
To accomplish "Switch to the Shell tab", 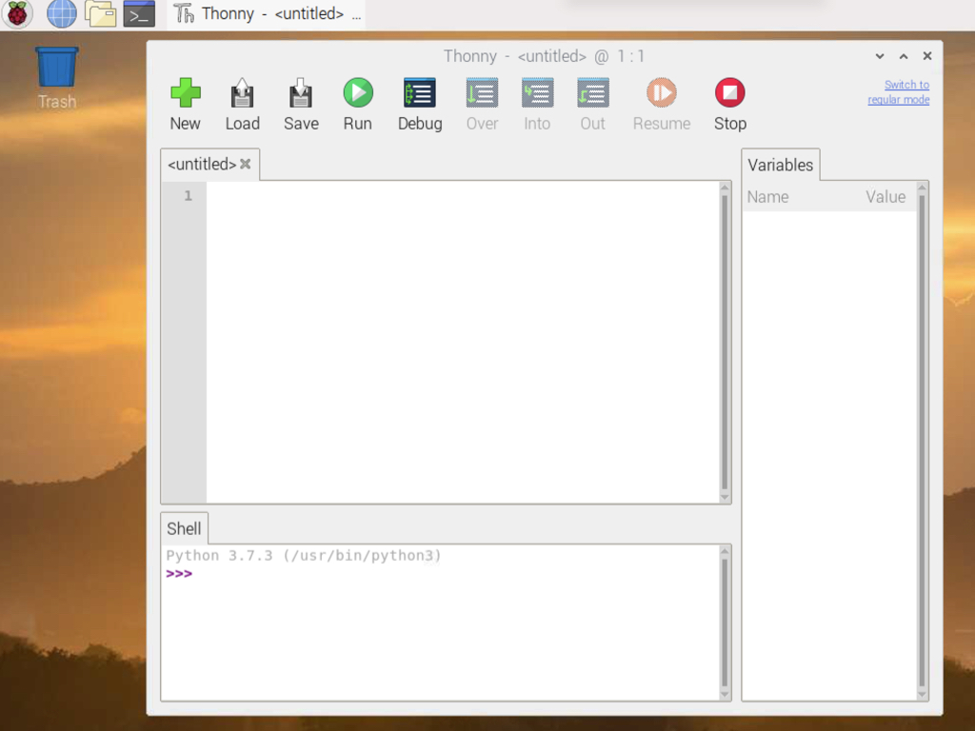I will pyautogui.click(x=184, y=528).
